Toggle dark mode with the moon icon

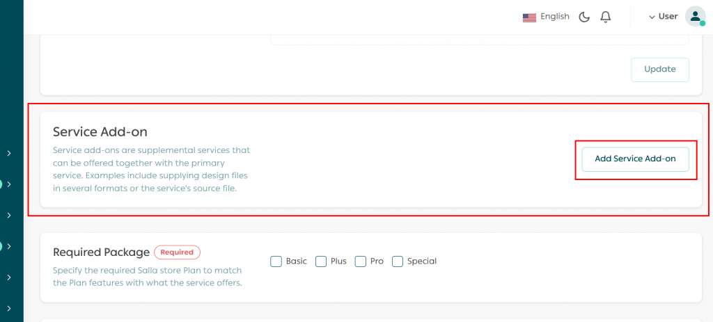[584, 17]
